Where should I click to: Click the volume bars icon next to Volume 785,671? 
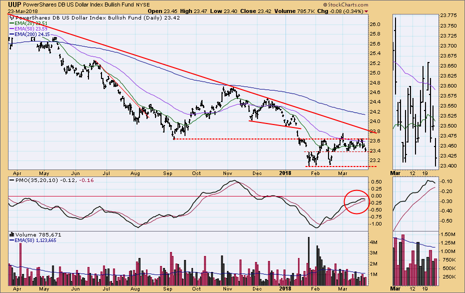[12, 234]
